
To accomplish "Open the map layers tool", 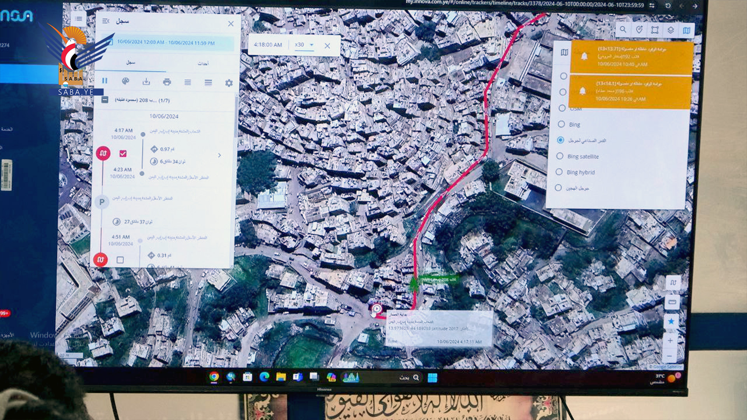I will (x=671, y=30).
